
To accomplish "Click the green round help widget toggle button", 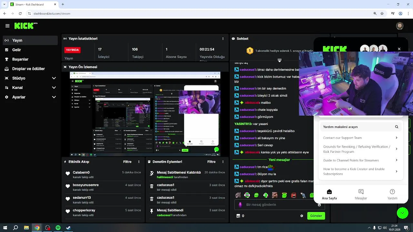I will pos(402,213).
